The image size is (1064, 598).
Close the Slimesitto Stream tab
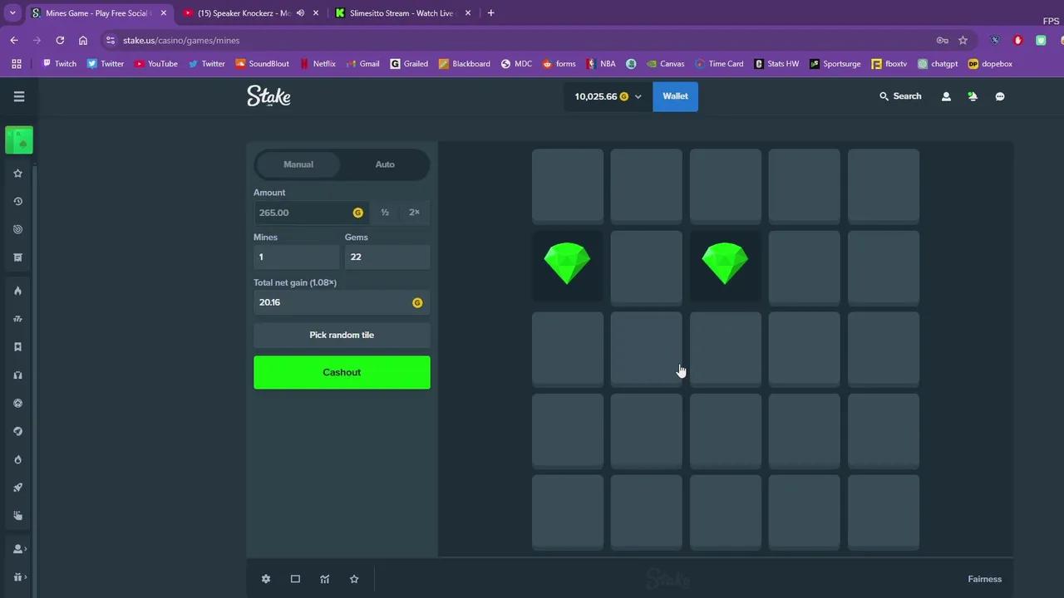point(468,13)
